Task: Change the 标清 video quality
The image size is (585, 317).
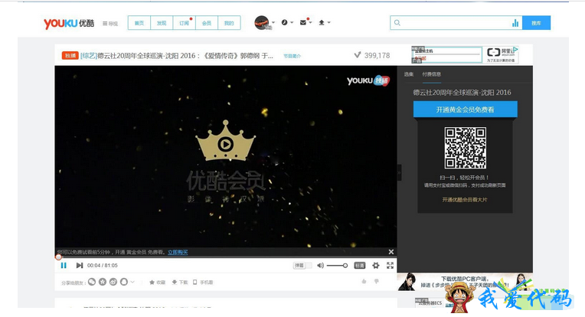Action: click(360, 266)
